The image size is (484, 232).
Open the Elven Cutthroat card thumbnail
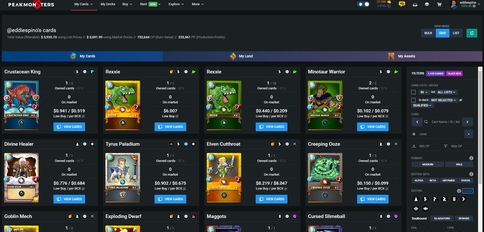(x=224, y=178)
